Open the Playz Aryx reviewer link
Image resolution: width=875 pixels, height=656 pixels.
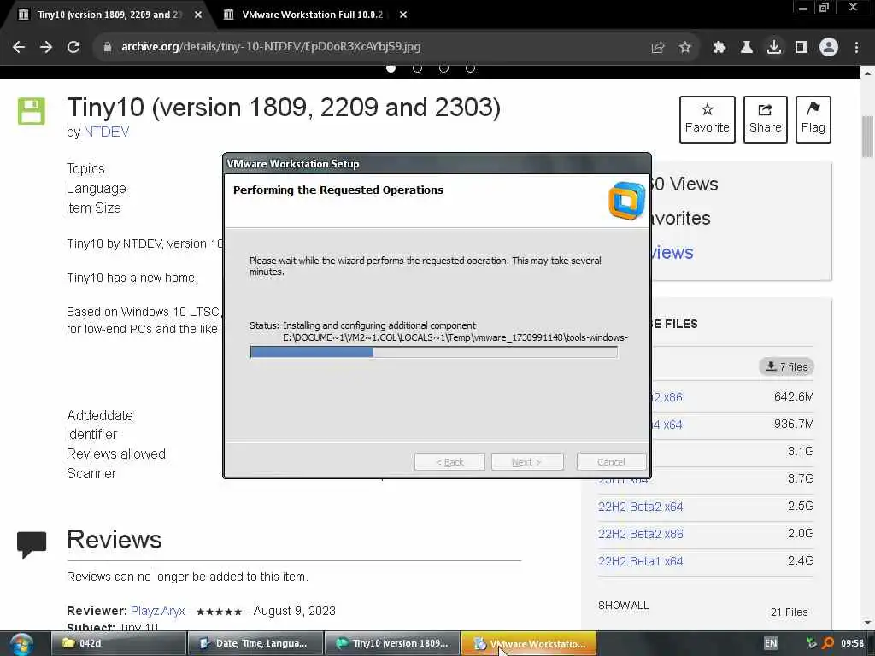pyautogui.click(x=157, y=611)
